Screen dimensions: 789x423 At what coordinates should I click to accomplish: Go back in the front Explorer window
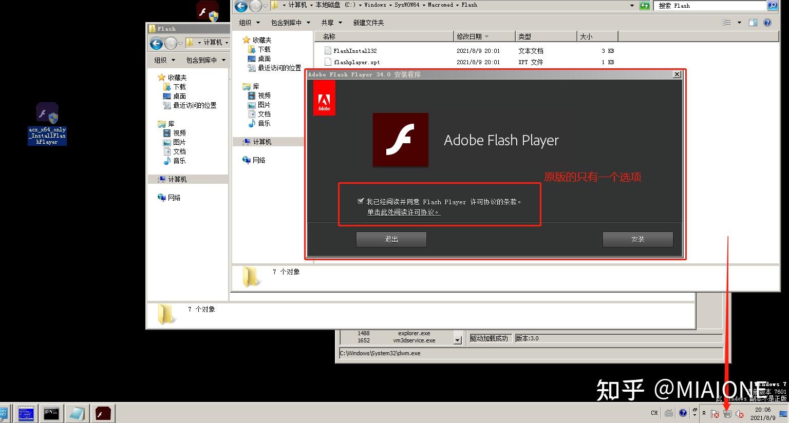[241, 6]
